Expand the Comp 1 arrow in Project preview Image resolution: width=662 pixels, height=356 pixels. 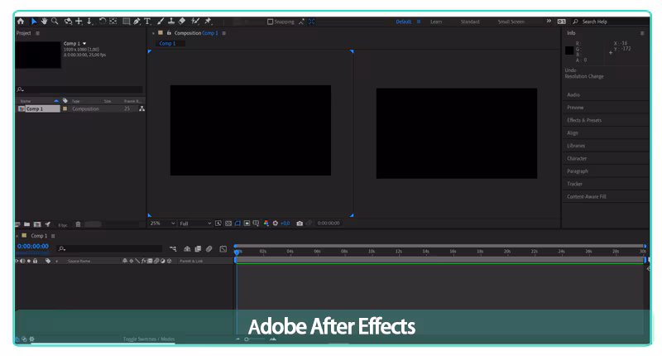pyautogui.click(x=84, y=44)
